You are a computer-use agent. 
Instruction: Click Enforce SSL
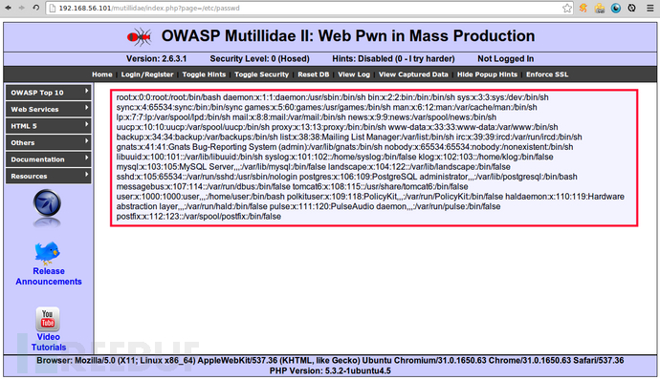547,74
